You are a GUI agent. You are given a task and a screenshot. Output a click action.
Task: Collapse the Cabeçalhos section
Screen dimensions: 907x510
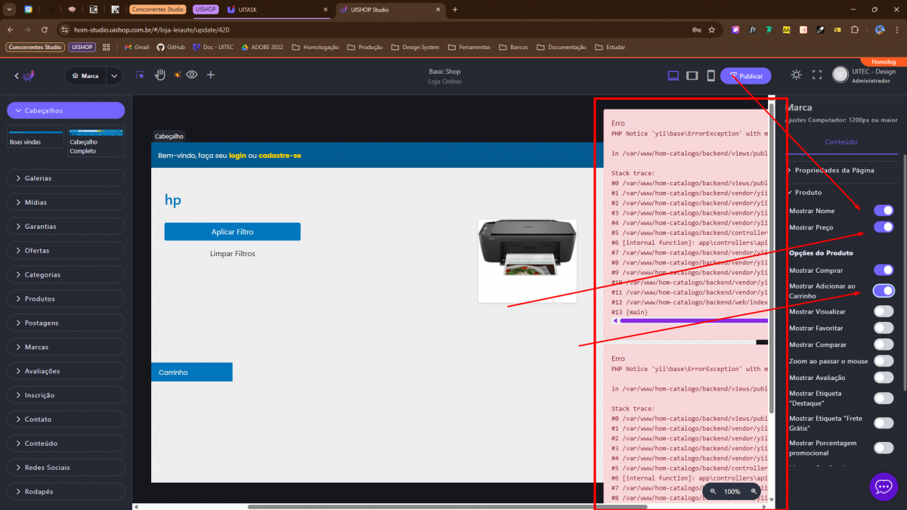66,110
